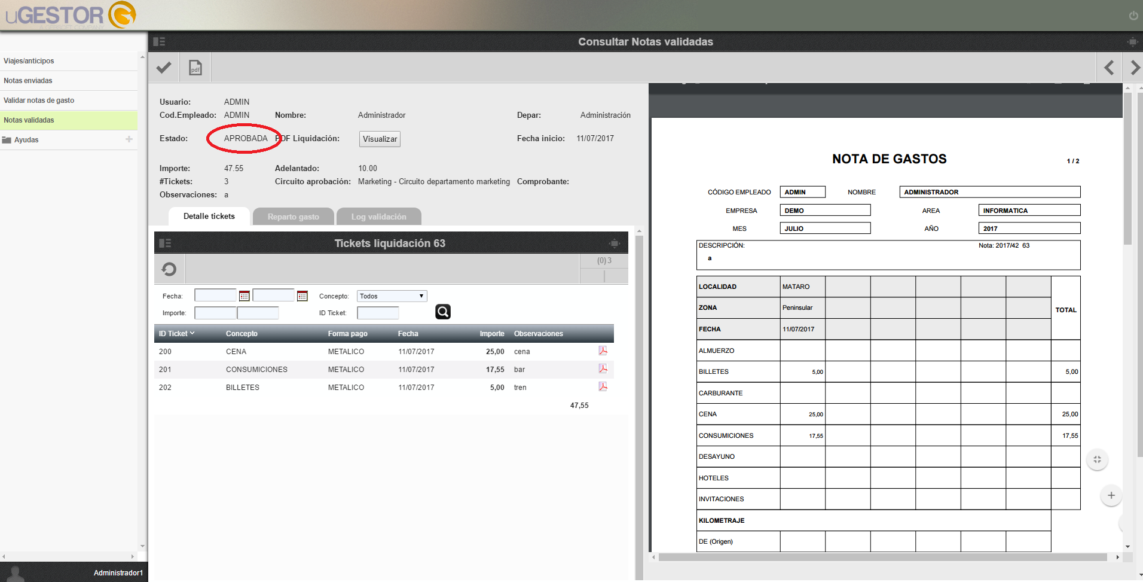
Task: Toggle the side menu icon beside the Consultar Notas validadas title
Action: click(159, 41)
